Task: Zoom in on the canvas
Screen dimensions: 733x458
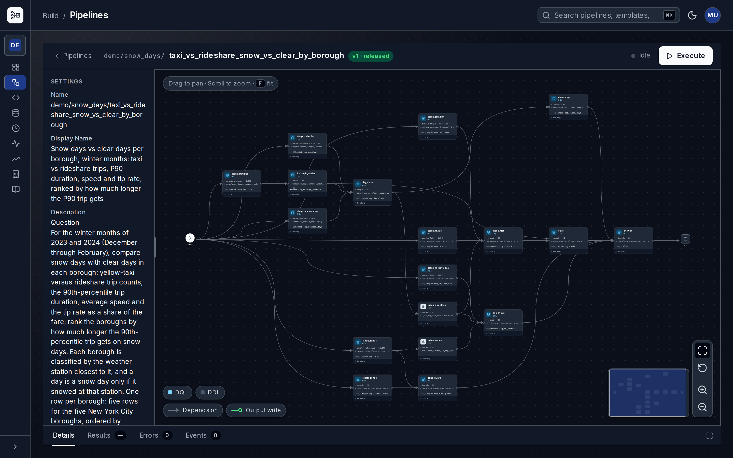Action: (702, 390)
